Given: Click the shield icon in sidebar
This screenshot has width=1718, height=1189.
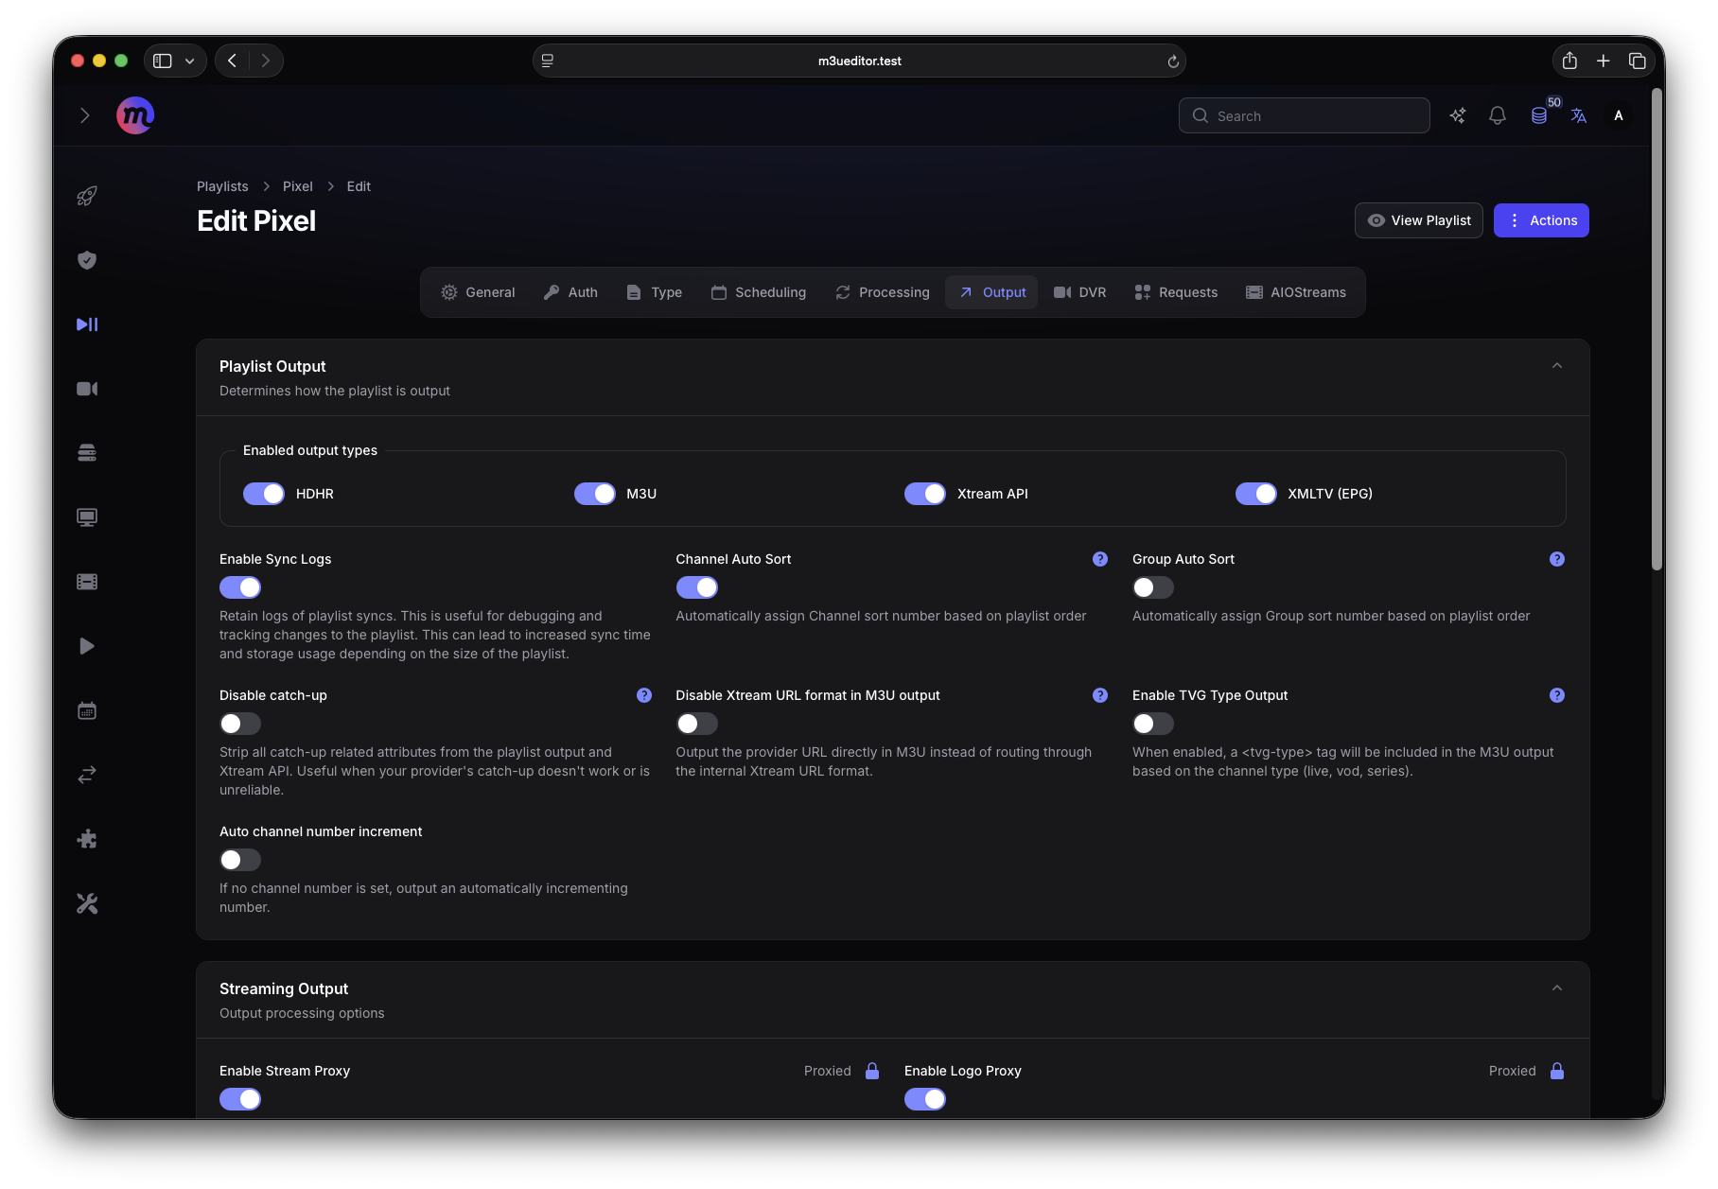Looking at the screenshot, I should (x=87, y=260).
